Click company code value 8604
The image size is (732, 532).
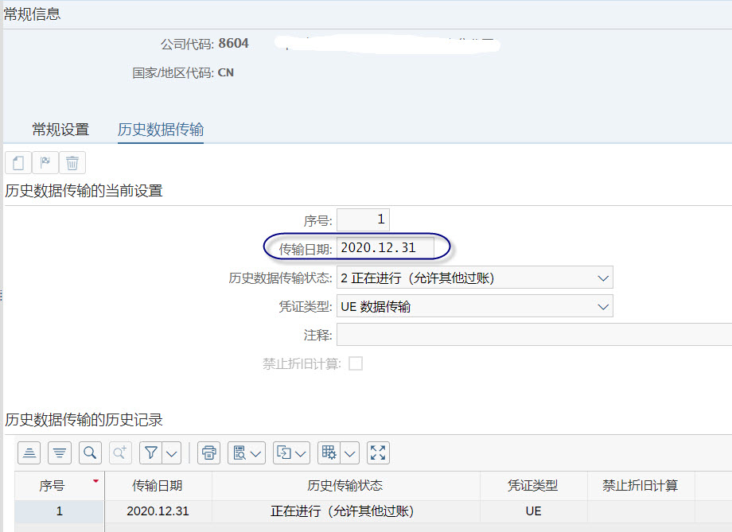pos(233,44)
